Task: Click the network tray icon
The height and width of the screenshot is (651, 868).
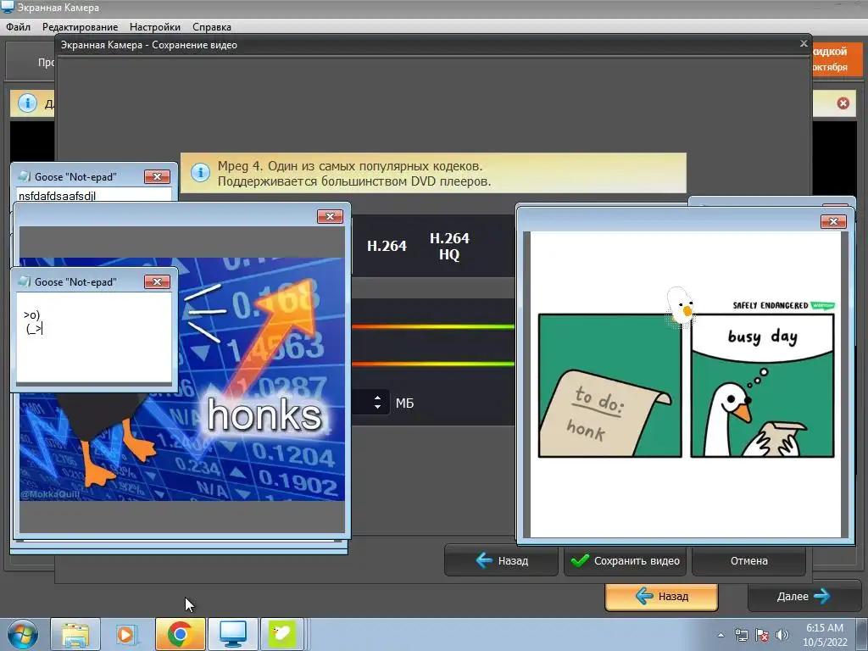Action: coord(741,635)
